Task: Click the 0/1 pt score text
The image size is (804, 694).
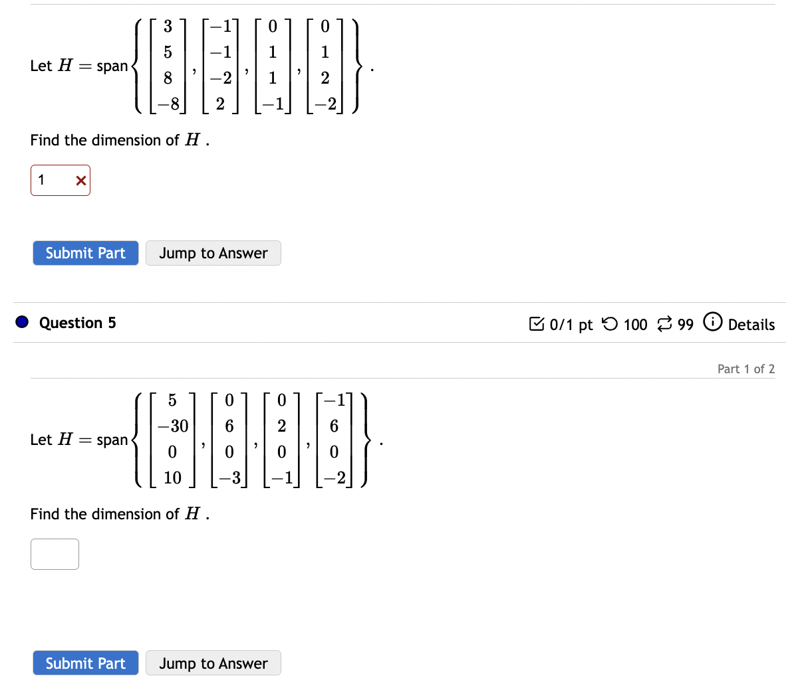Action: (571, 325)
